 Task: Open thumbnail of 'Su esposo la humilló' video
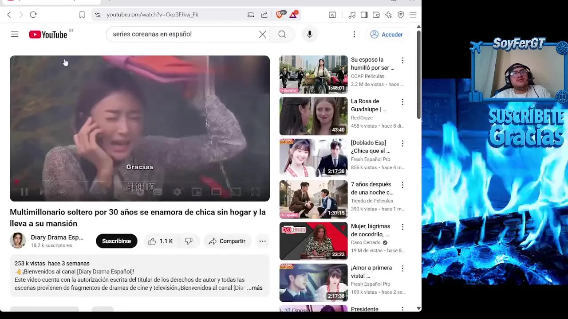coord(313,74)
